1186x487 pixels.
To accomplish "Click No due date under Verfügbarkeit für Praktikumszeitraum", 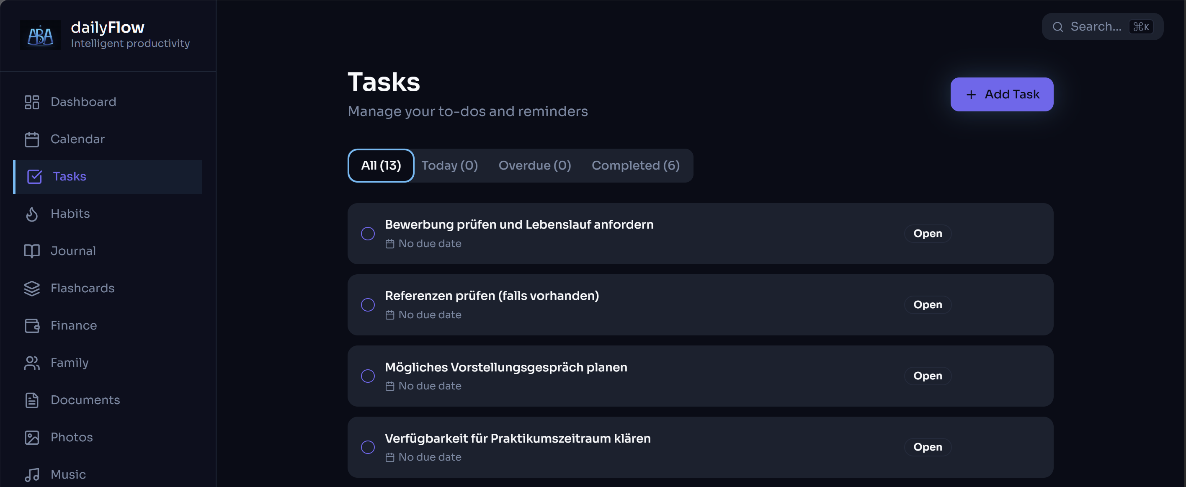I will [430, 458].
